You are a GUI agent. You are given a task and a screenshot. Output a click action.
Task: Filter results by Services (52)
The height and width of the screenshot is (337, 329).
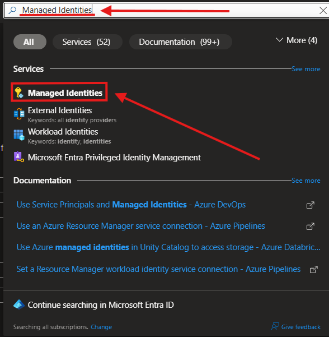pyautogui.click(x=87, y=41)
